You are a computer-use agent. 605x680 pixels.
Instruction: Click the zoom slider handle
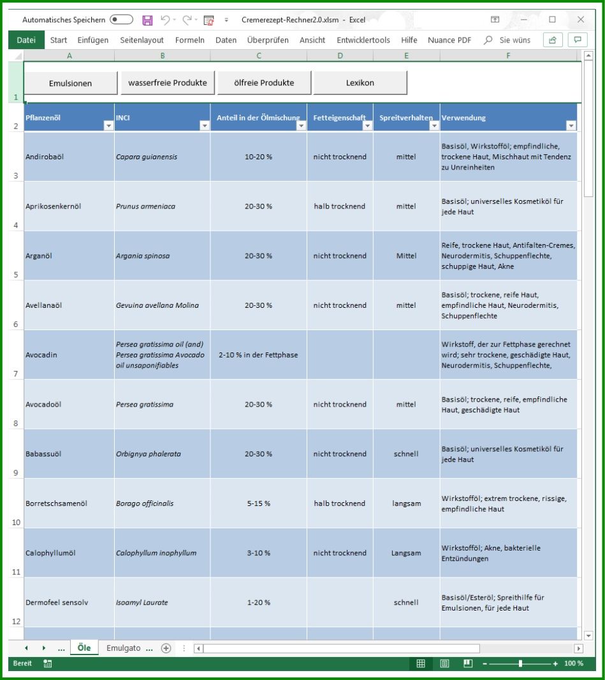[x=520, y=663]
